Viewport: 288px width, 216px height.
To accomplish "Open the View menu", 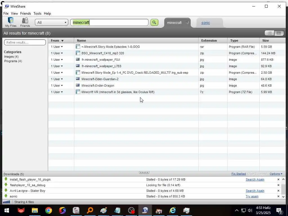I will pyautogui.click(x=14, y=13).
